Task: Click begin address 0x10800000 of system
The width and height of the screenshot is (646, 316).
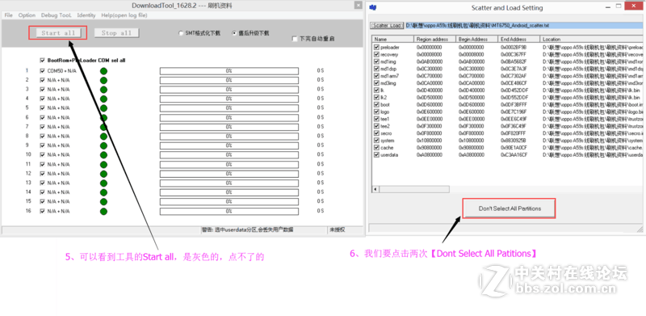Action: point(472,141)
